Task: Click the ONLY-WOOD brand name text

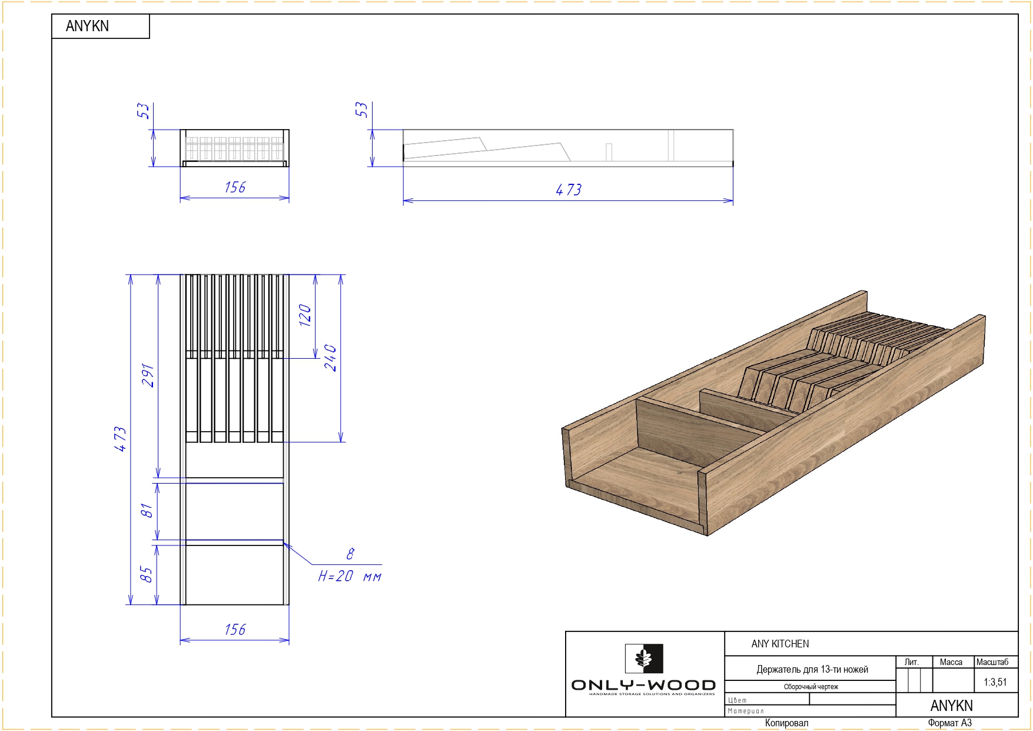Action: [x=643, y=685]
